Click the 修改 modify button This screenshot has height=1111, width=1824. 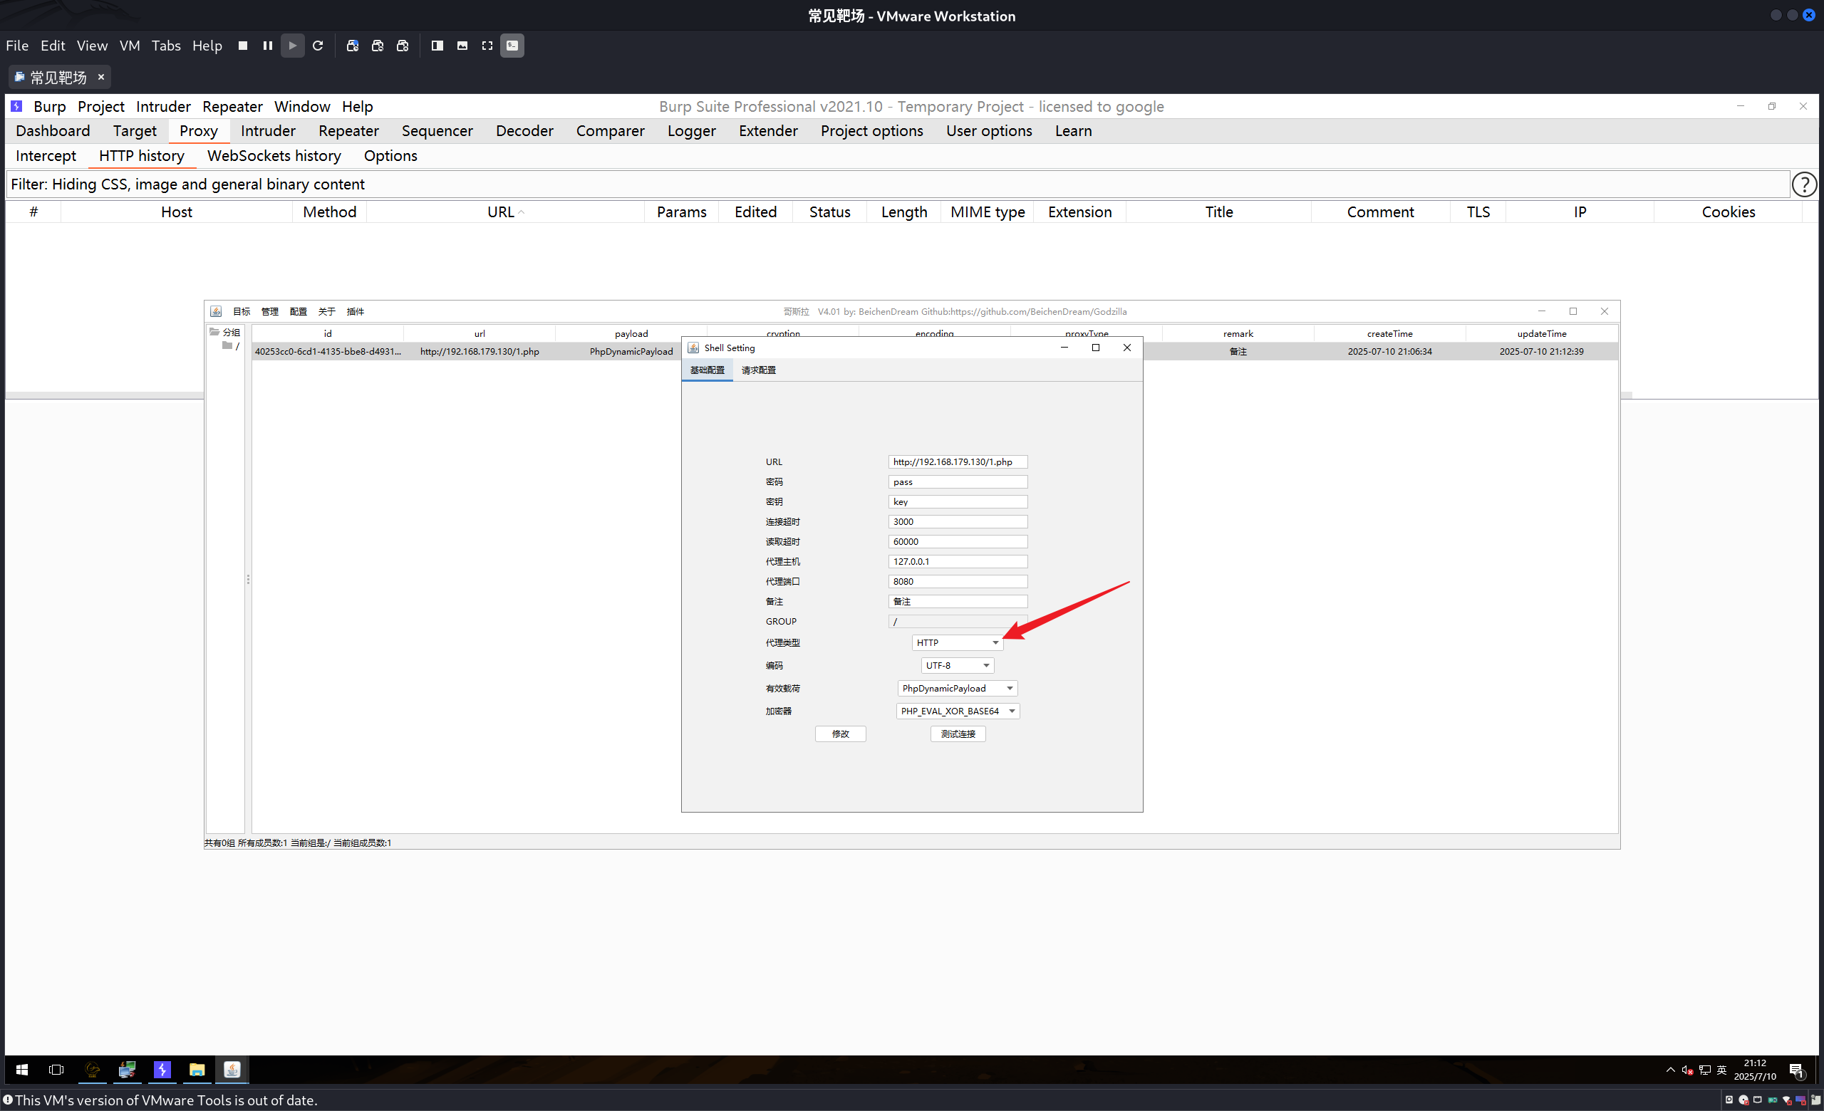coord(840,734)
